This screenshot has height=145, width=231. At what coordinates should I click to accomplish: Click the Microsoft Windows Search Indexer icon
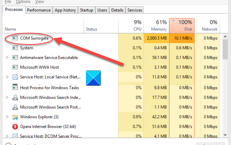15,98
